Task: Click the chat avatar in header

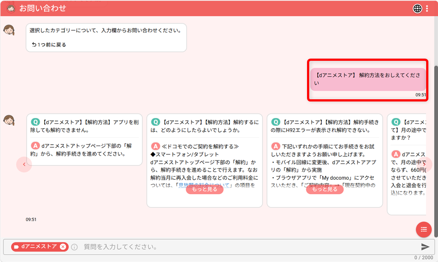Action: [11, 9]
